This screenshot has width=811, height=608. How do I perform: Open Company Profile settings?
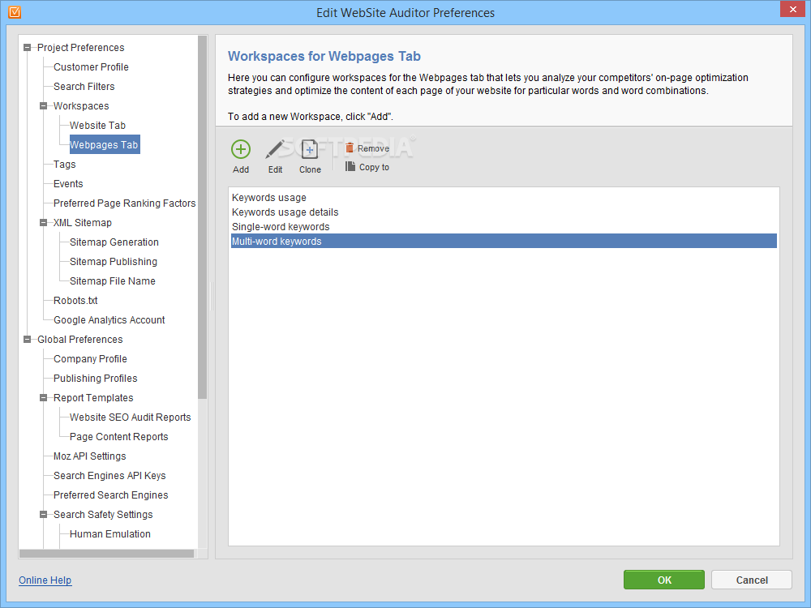[90, 359]
